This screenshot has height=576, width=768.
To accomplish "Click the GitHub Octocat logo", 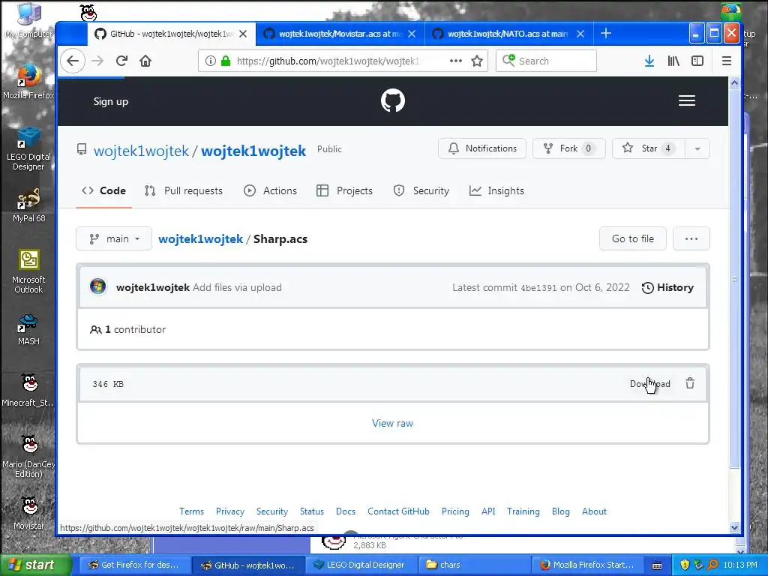I will click(x=393, y=100).
